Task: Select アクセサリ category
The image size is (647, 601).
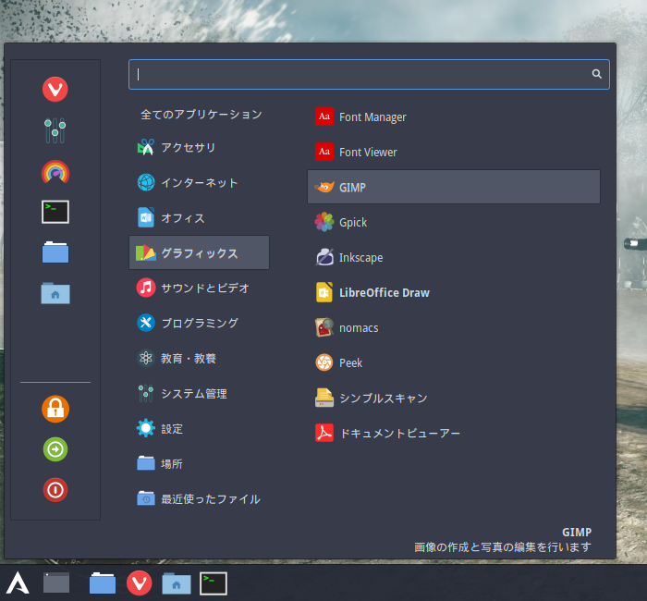Action: [200, 147]
